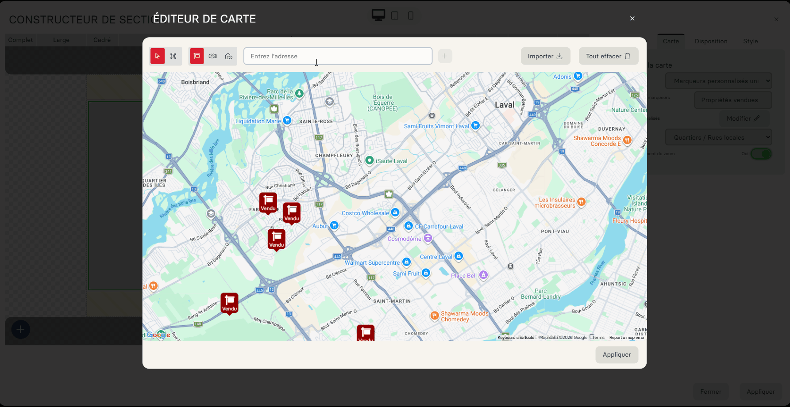Viewport: 790px width, 407px height.
Task: Switch to mobile phone preview icon
Action: click(x=411, y=16)
